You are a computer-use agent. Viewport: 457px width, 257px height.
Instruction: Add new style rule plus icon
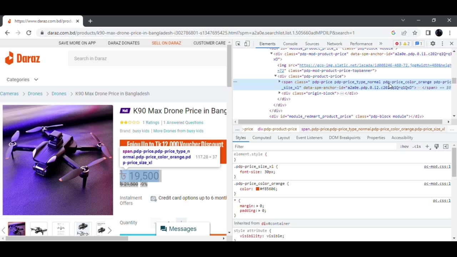pyautogui.click(x=427, y=146)
